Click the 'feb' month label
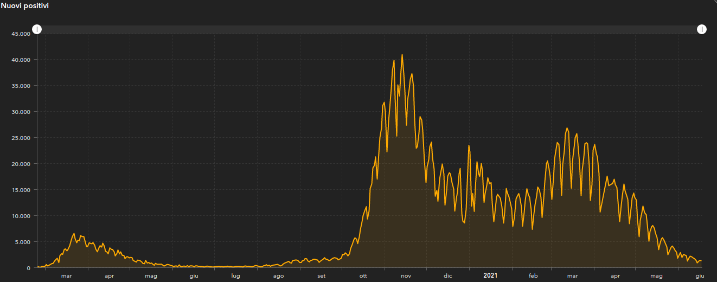 (x=533, y=275)
